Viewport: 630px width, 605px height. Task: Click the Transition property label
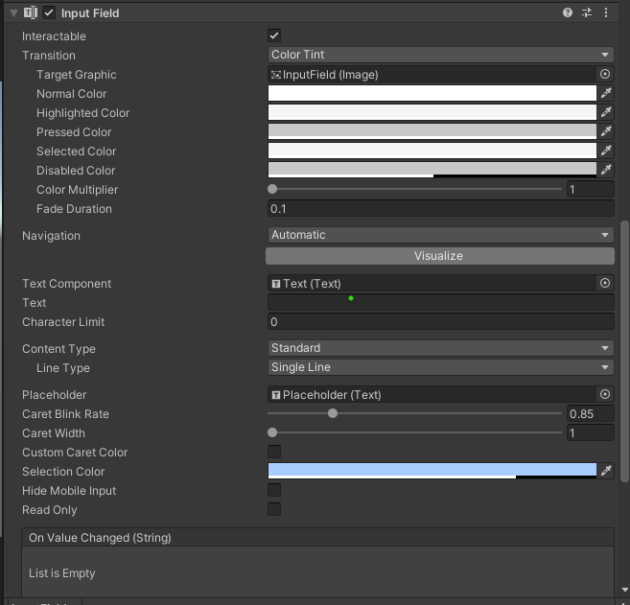coord(49,55)
